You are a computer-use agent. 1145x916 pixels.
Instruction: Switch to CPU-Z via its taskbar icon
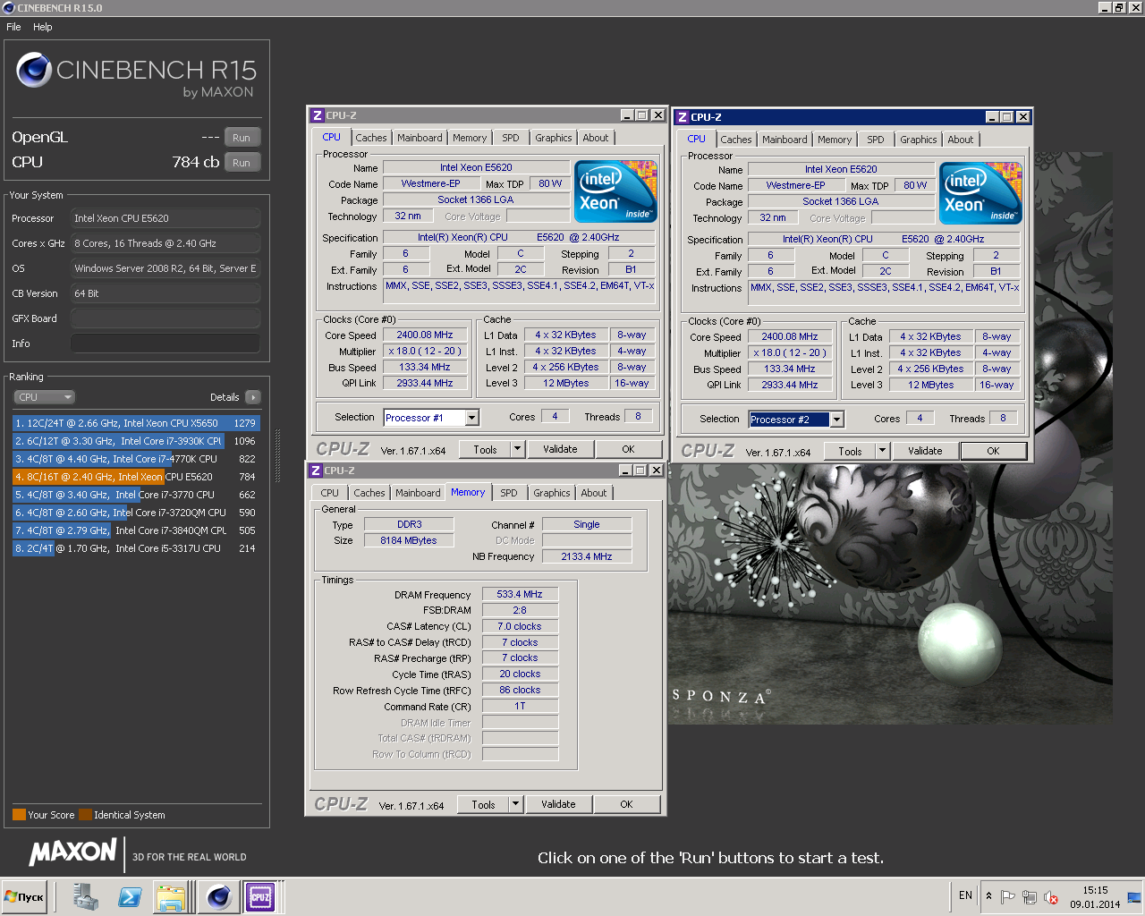coord(260,896)
